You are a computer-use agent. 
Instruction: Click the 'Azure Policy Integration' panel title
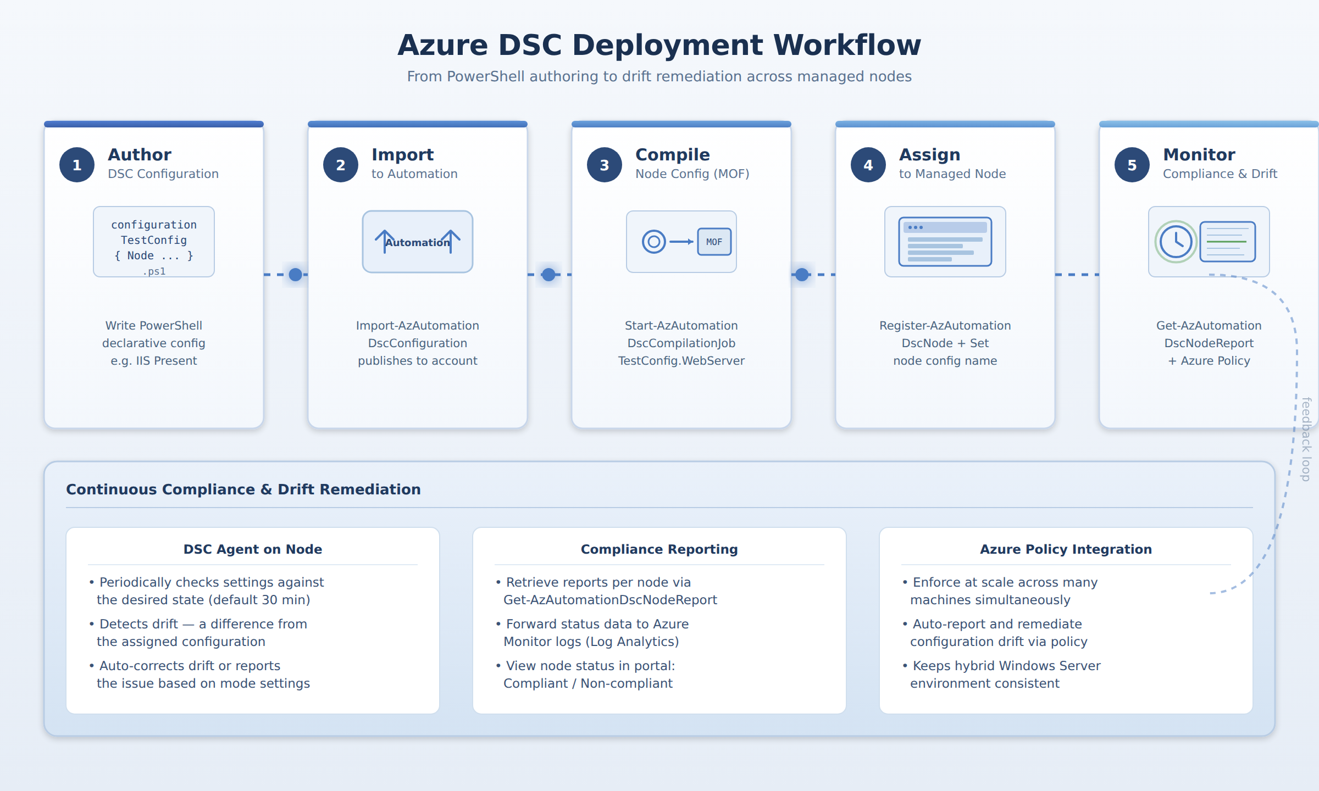[x=1066, y=549]
